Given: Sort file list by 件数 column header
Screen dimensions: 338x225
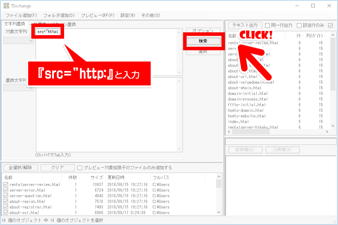Looking at the screenshot, I should (70, 178).
